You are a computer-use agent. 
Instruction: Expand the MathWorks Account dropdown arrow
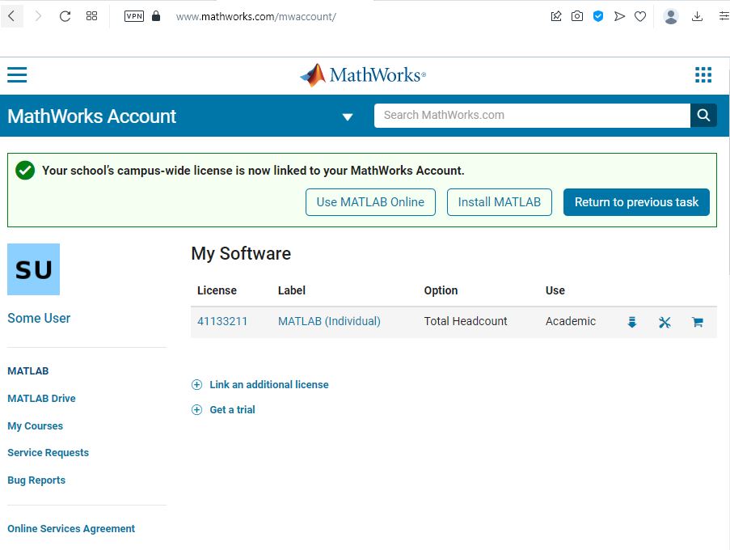click(x=348, y=116)
